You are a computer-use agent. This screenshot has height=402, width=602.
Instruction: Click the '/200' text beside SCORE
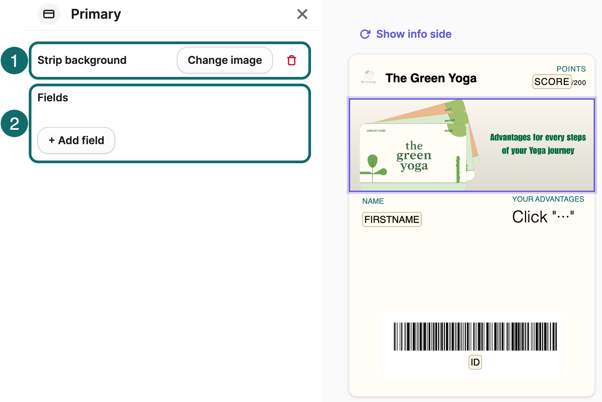point(579,83)
